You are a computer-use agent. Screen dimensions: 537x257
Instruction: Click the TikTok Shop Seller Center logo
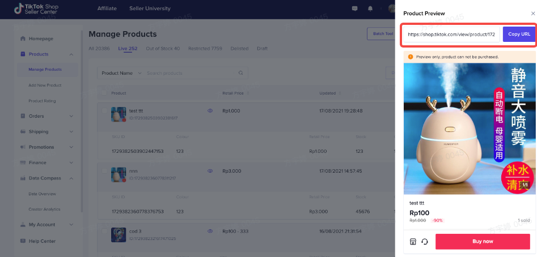36,8
